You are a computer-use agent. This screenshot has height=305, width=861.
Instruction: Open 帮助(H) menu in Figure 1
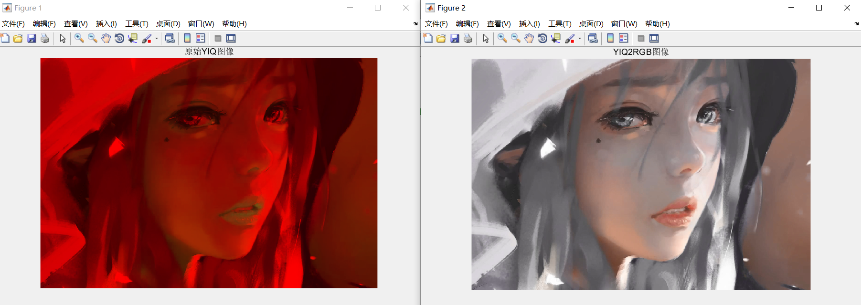point(234,24)
